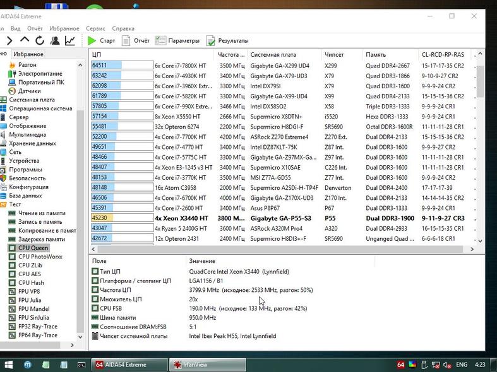Select Электропитание tree item
Image resolution: width=497 pixels, height=372 pixels.
pos(40,74)
